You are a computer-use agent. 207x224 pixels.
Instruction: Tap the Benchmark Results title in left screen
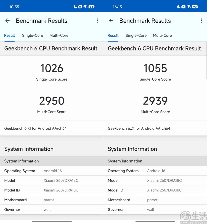point(42,21)
